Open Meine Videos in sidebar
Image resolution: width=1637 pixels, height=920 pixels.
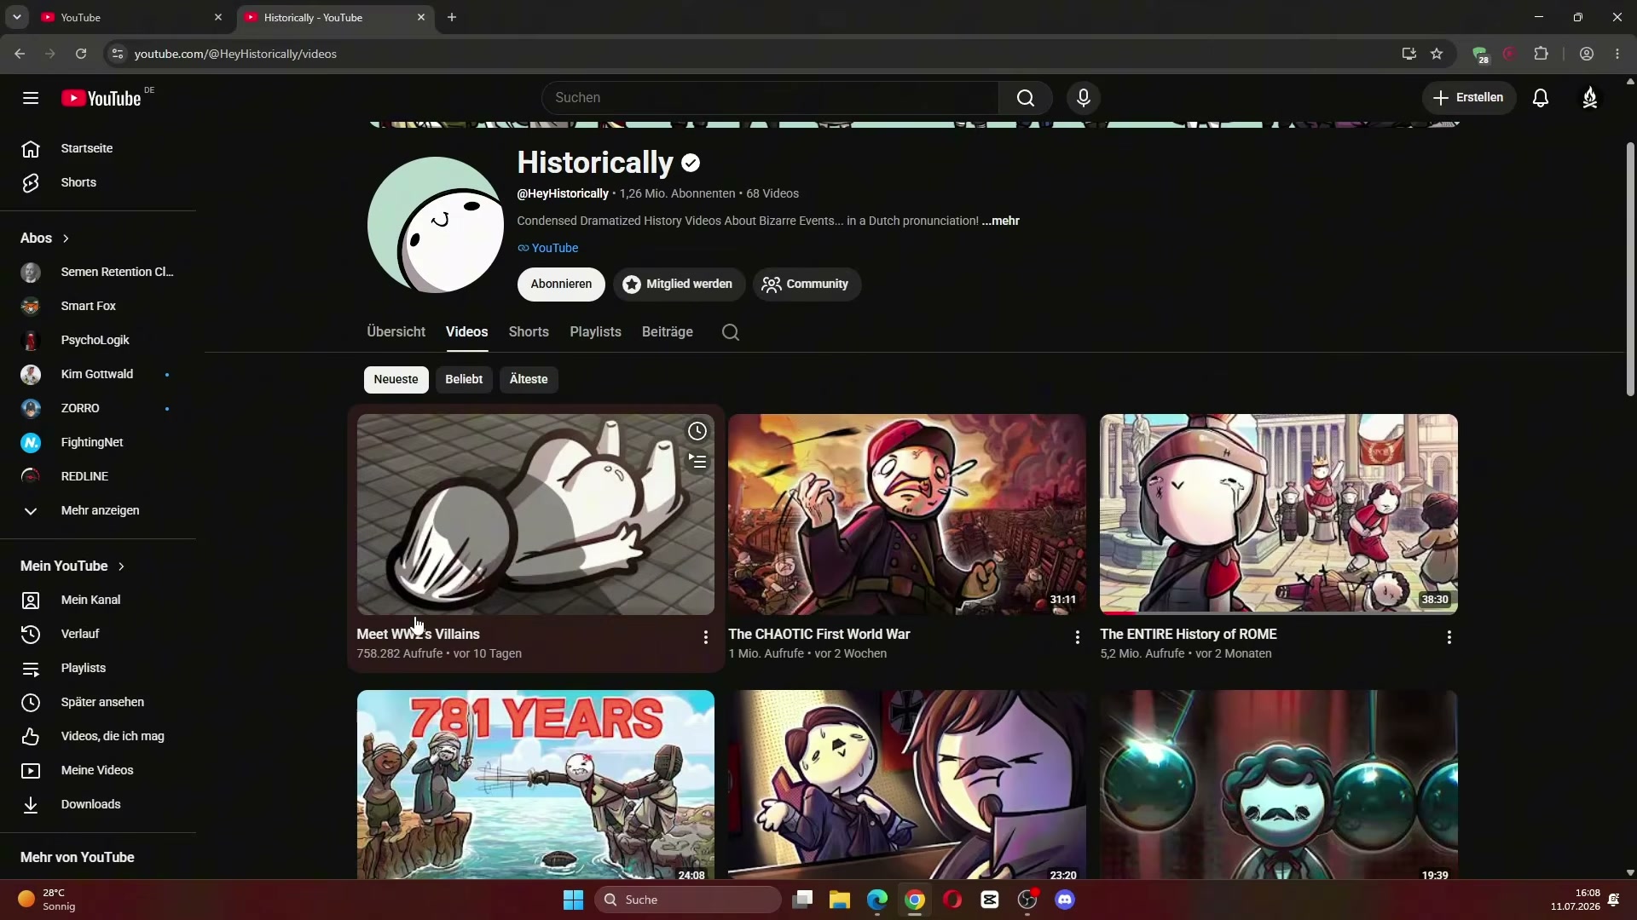[99, 770]
